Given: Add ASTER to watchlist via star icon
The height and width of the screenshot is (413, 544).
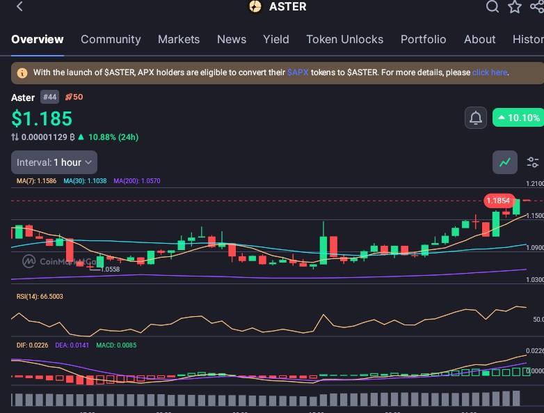Looking at the screenshot, I should (514, 7).
